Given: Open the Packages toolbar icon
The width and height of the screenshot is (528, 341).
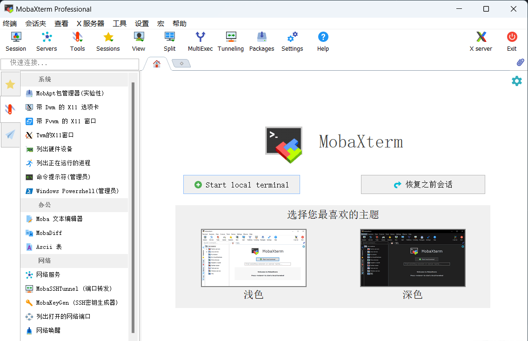Looking at the screenshot, I should click(x=261, y=42).
